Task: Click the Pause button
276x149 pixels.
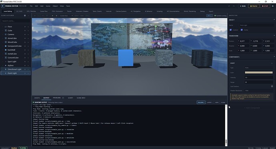Action: [254, 6]
